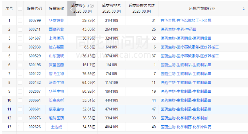This screenshot has height=134, width=248.
Task: Select turnover value 151.7亿
Action: [x=89, y=65]
